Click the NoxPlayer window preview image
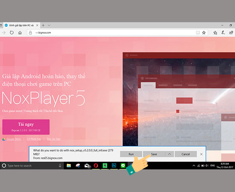Image resolution: width=235 pixels, height=192 pixels. coord(179,99)
